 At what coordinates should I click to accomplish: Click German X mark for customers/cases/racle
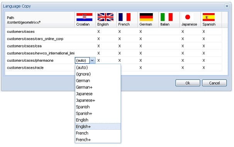pos(141,68)
